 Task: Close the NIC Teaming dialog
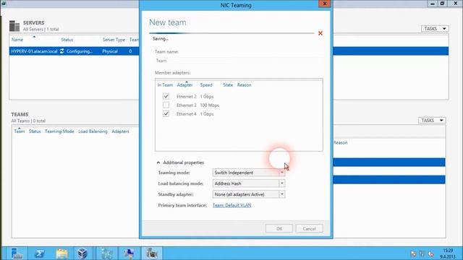(x=325, y=4)
